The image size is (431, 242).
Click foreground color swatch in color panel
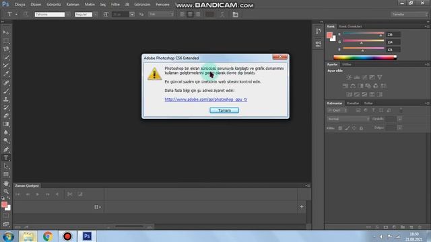(329, 35)
